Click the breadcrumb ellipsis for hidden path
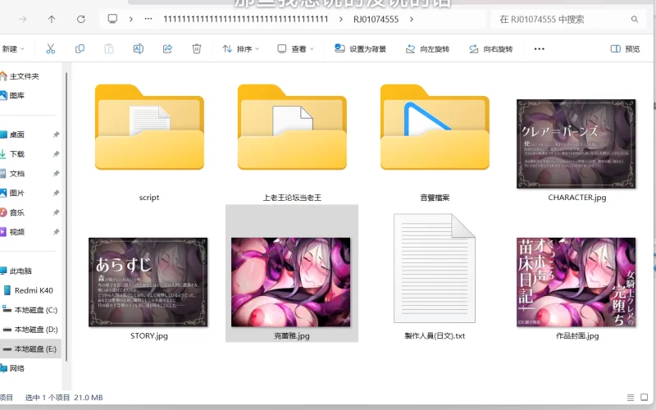 [148, 19]
